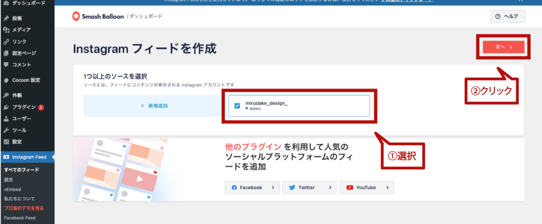
Task: Click the Smash Balloon brand name
Action: point(103,16)
